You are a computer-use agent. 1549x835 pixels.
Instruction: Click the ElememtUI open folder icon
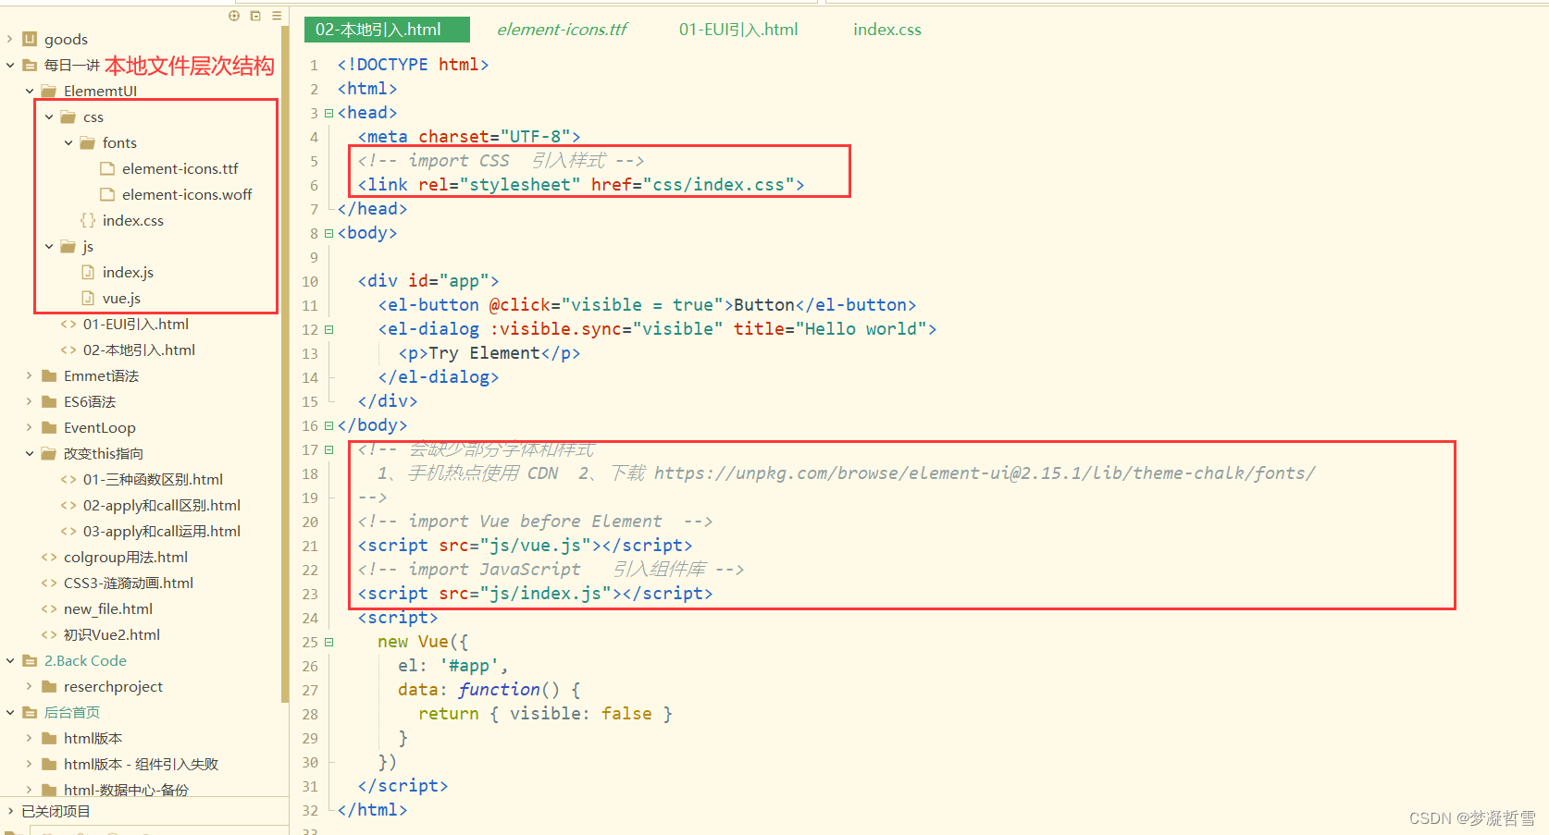tap(49, 91)
